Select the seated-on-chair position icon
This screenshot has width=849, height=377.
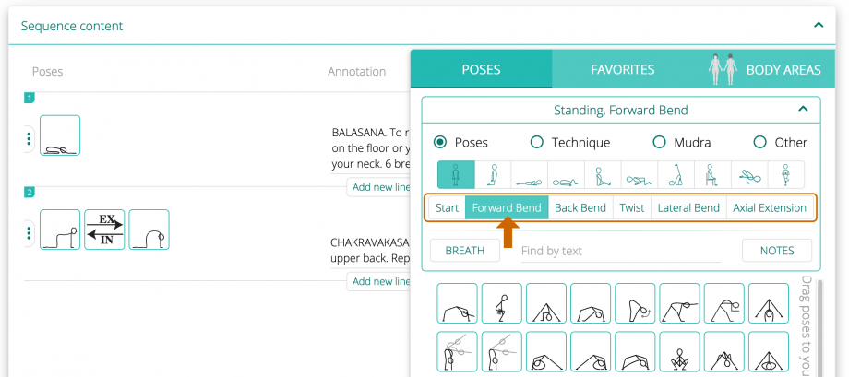click(712, 175)
